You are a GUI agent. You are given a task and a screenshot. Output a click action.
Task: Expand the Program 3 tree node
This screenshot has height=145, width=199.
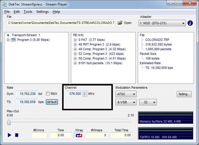tap(8, 40)
